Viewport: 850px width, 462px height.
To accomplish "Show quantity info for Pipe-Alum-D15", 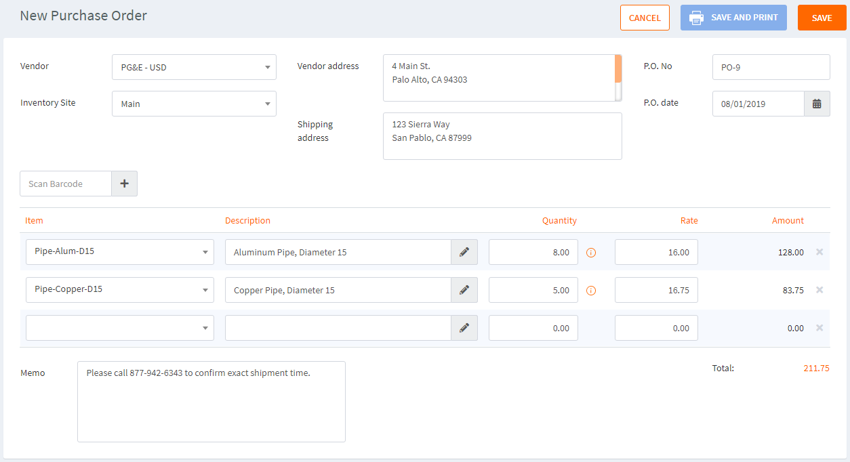I will tap(590, 253).
